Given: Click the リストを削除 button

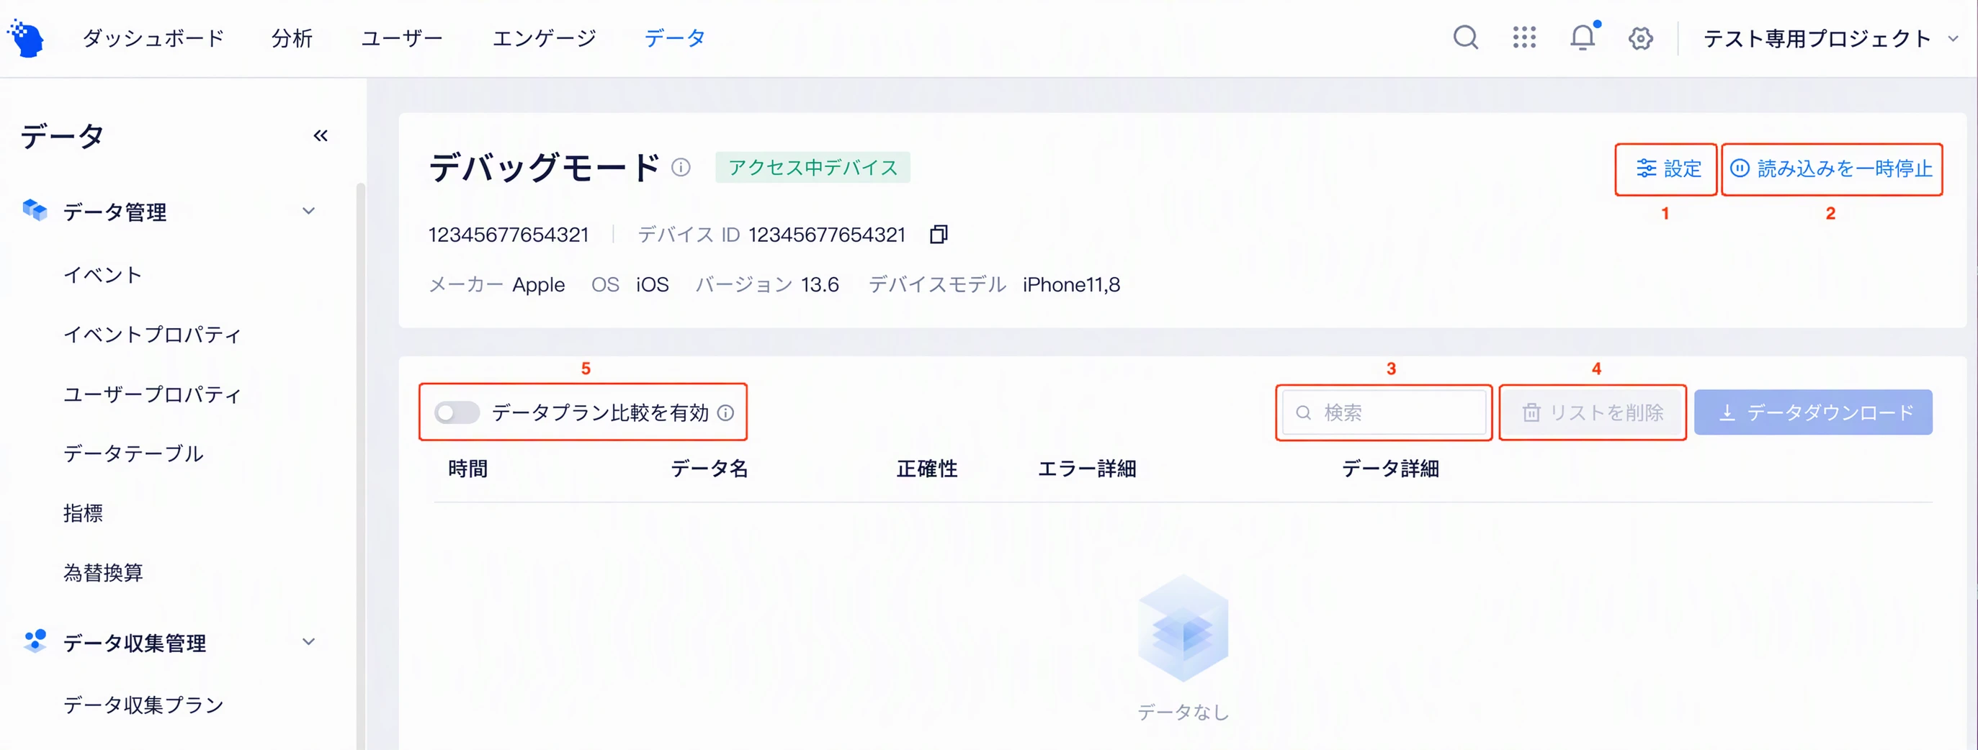Looking at the screenshot, I should tap(1593, 412).
